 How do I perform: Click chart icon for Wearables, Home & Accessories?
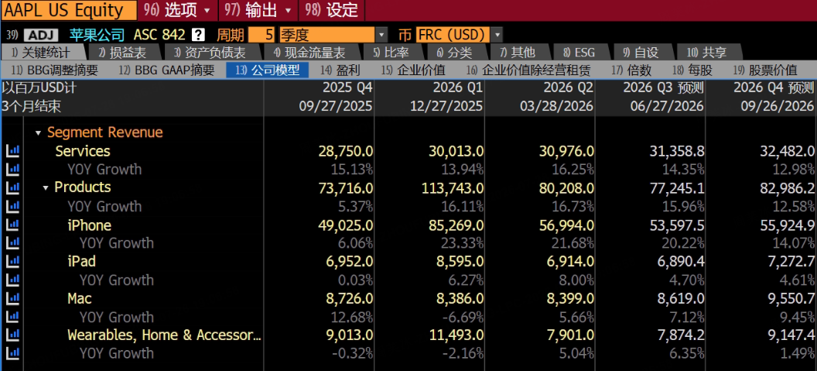pos(12,335)
